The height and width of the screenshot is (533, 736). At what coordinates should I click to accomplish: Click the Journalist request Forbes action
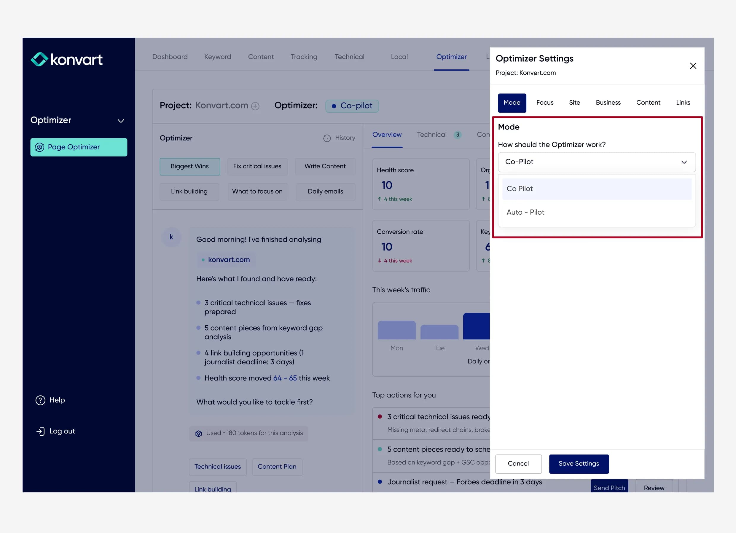click(464, 482)
